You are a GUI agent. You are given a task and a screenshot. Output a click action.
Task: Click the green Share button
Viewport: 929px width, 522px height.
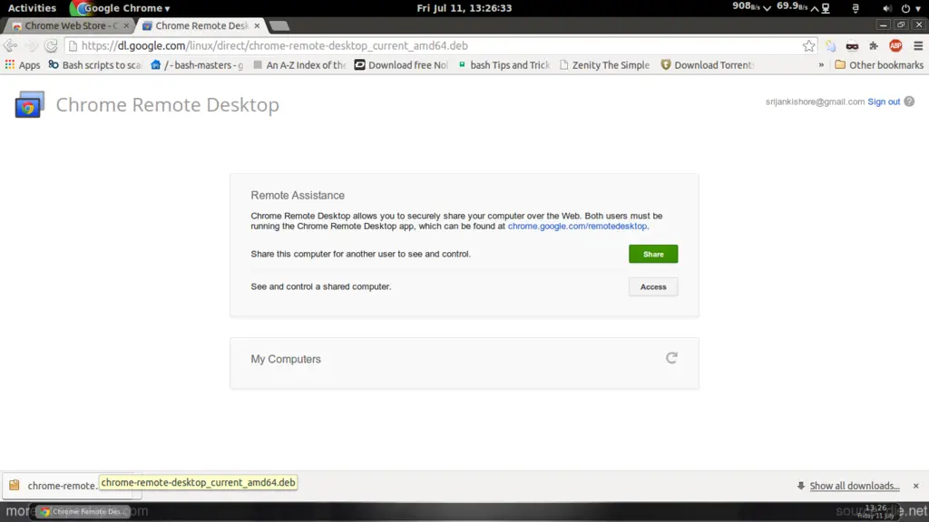click(653, 254)
